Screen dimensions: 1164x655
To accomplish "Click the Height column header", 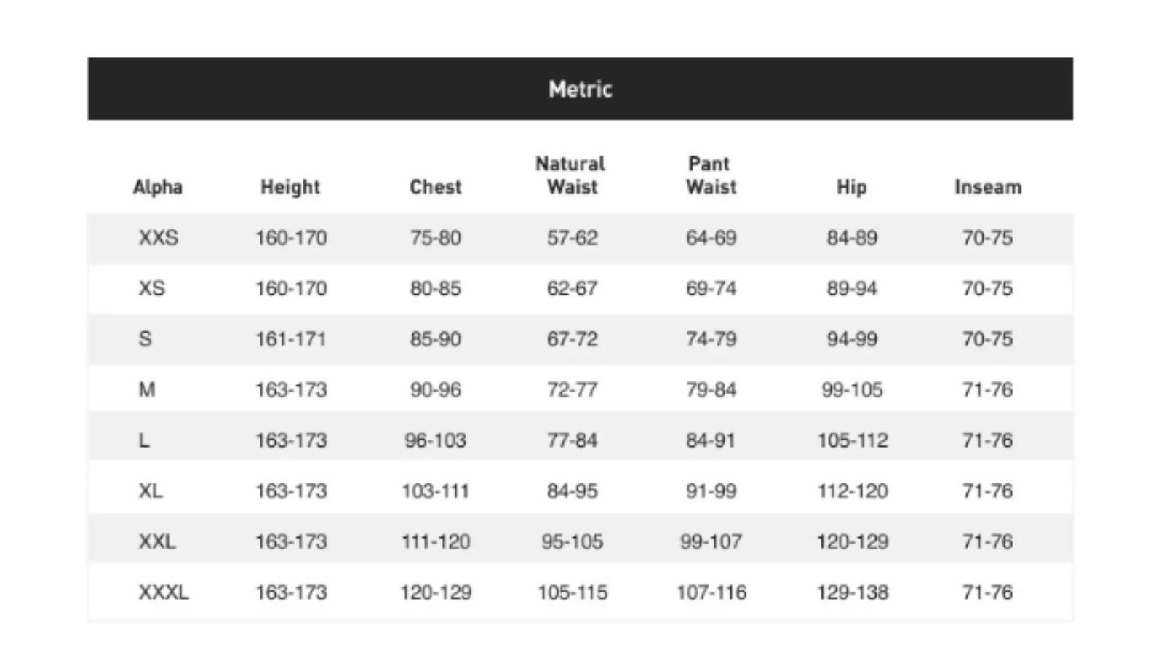I will coord(290,187).
